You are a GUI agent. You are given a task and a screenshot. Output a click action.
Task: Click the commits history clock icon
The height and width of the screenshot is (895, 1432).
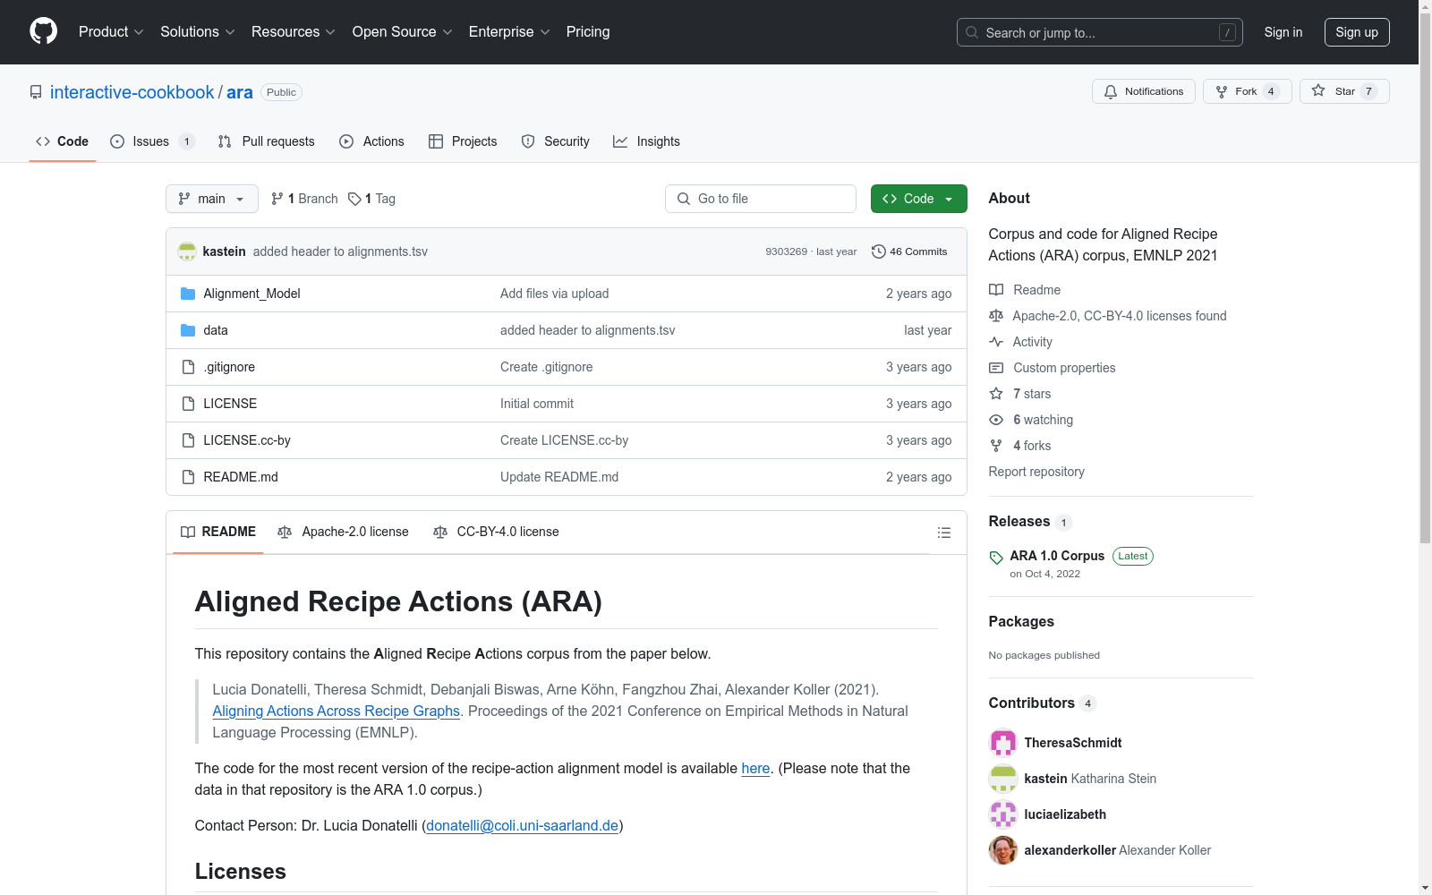click(x=879, y=251)
